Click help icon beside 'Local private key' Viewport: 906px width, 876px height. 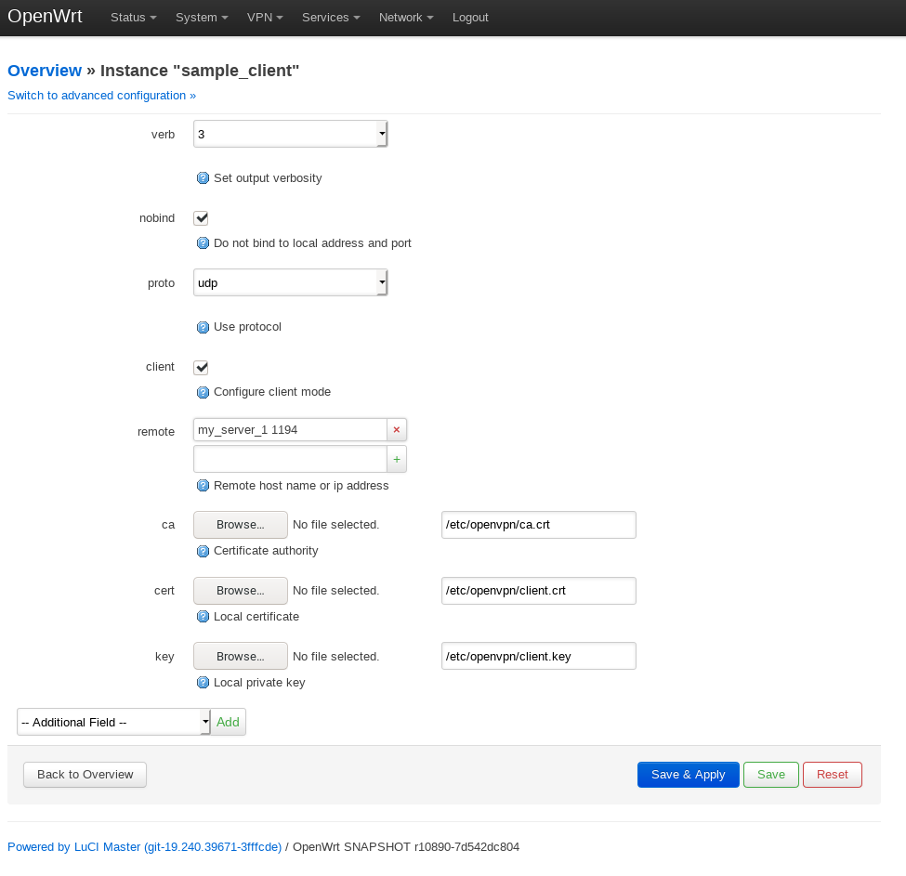(203, 683)
